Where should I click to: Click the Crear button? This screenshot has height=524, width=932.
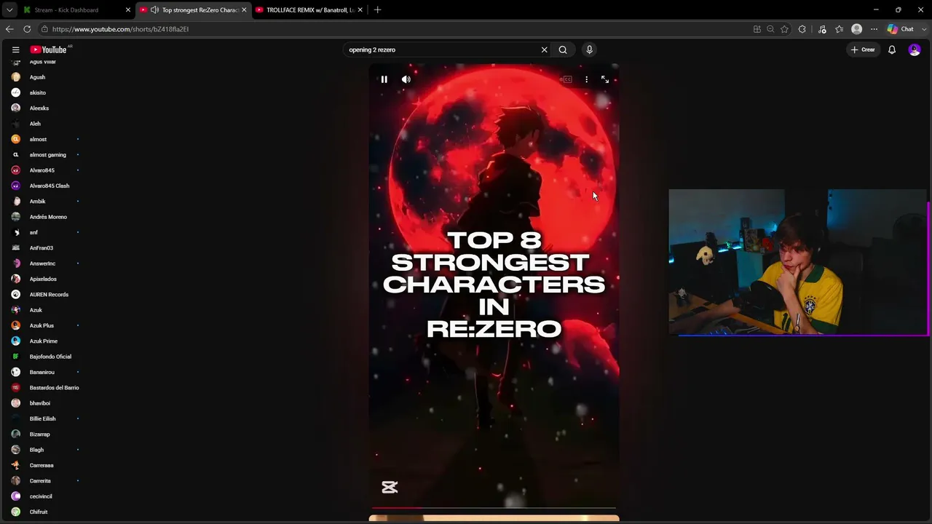click(863, 49)
